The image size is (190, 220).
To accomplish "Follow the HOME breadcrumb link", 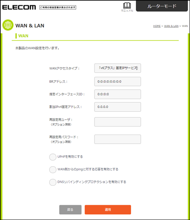I will [157, 26].
